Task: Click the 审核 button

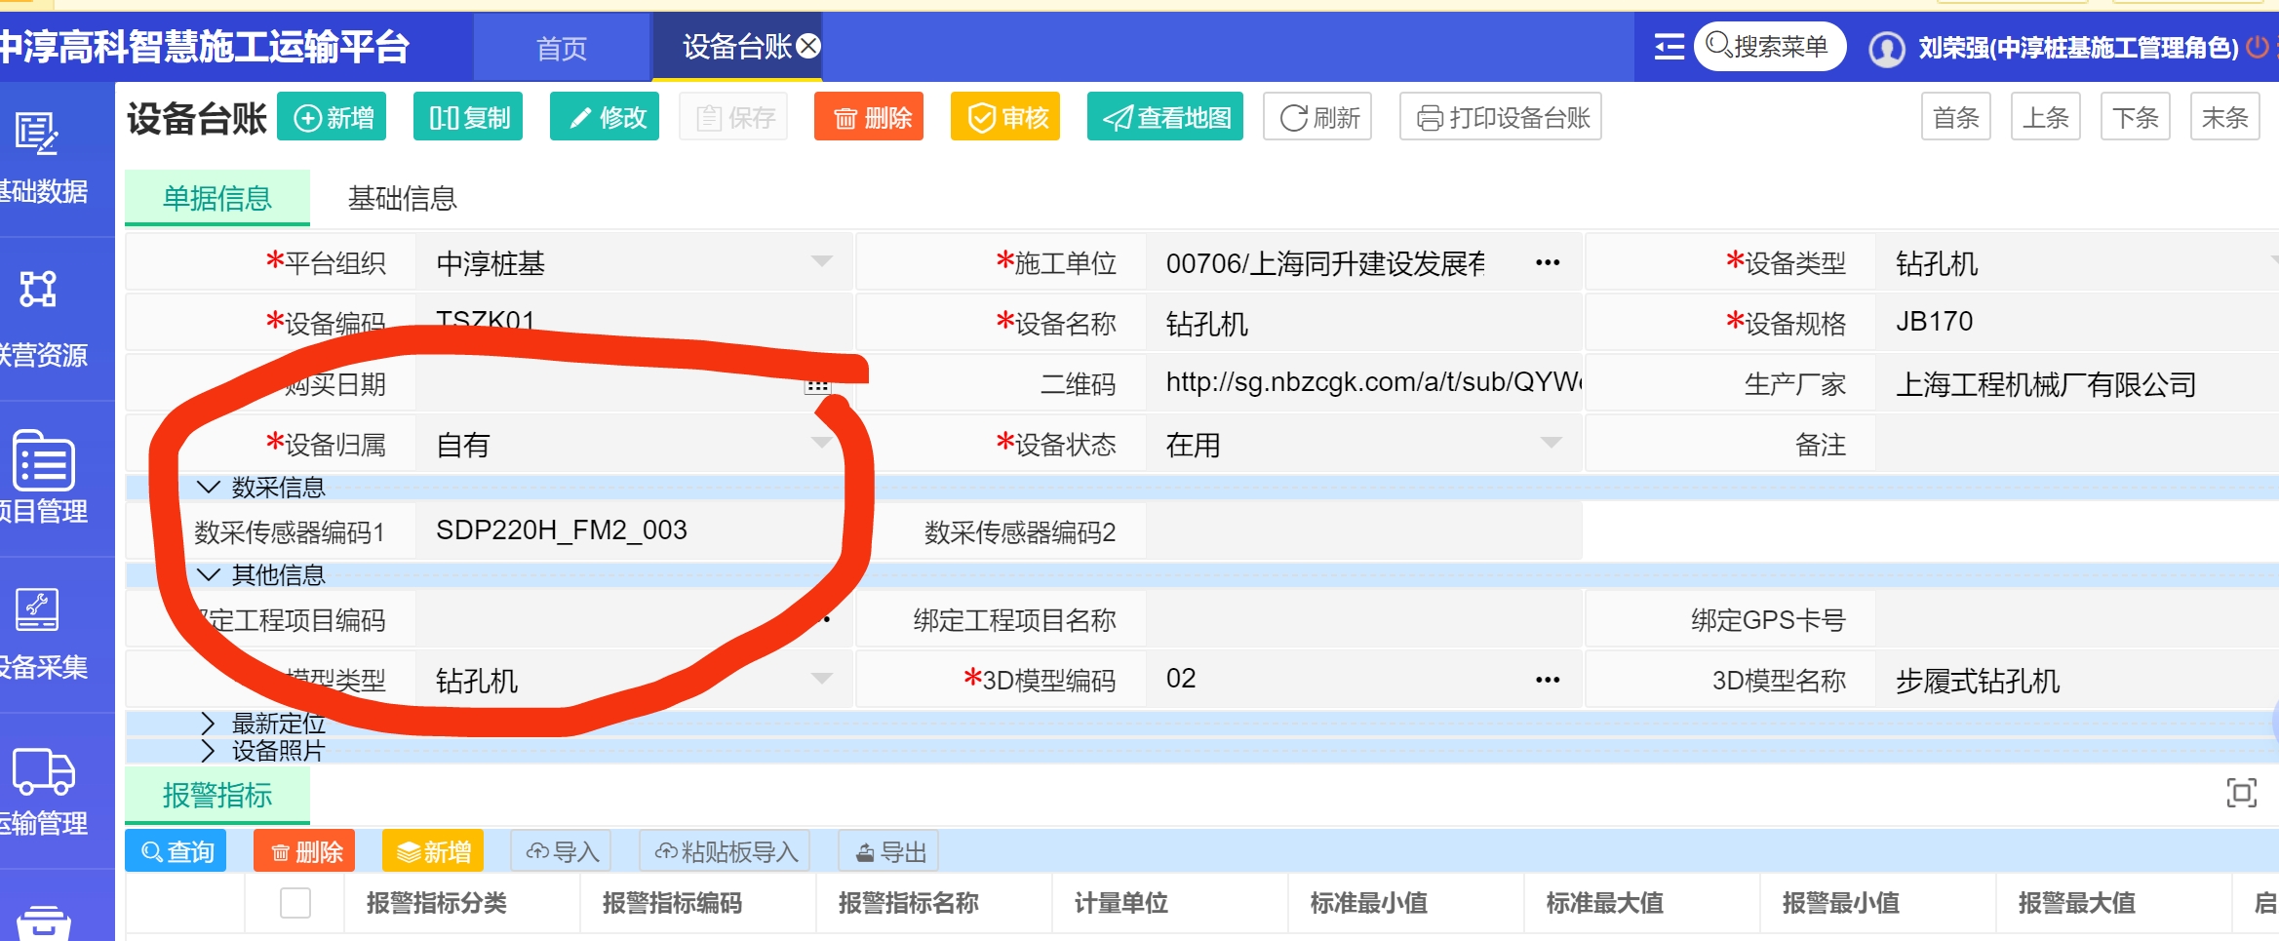Action: tap(1005, 117)
